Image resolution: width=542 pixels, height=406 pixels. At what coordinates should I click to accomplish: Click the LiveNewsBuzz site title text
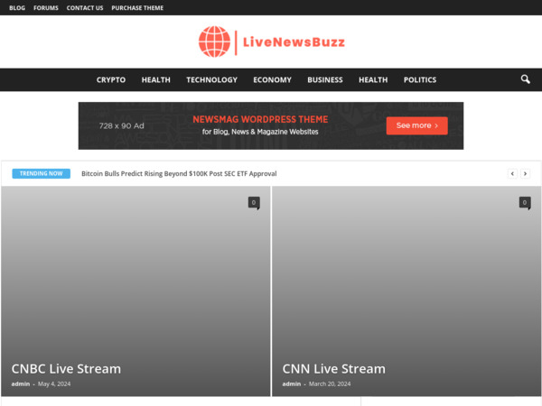tap(294, 42)
